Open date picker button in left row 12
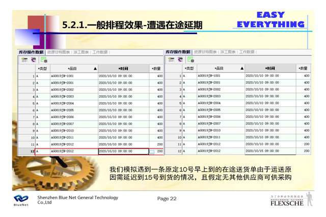The image size is (326, 217). click(151, 152)
